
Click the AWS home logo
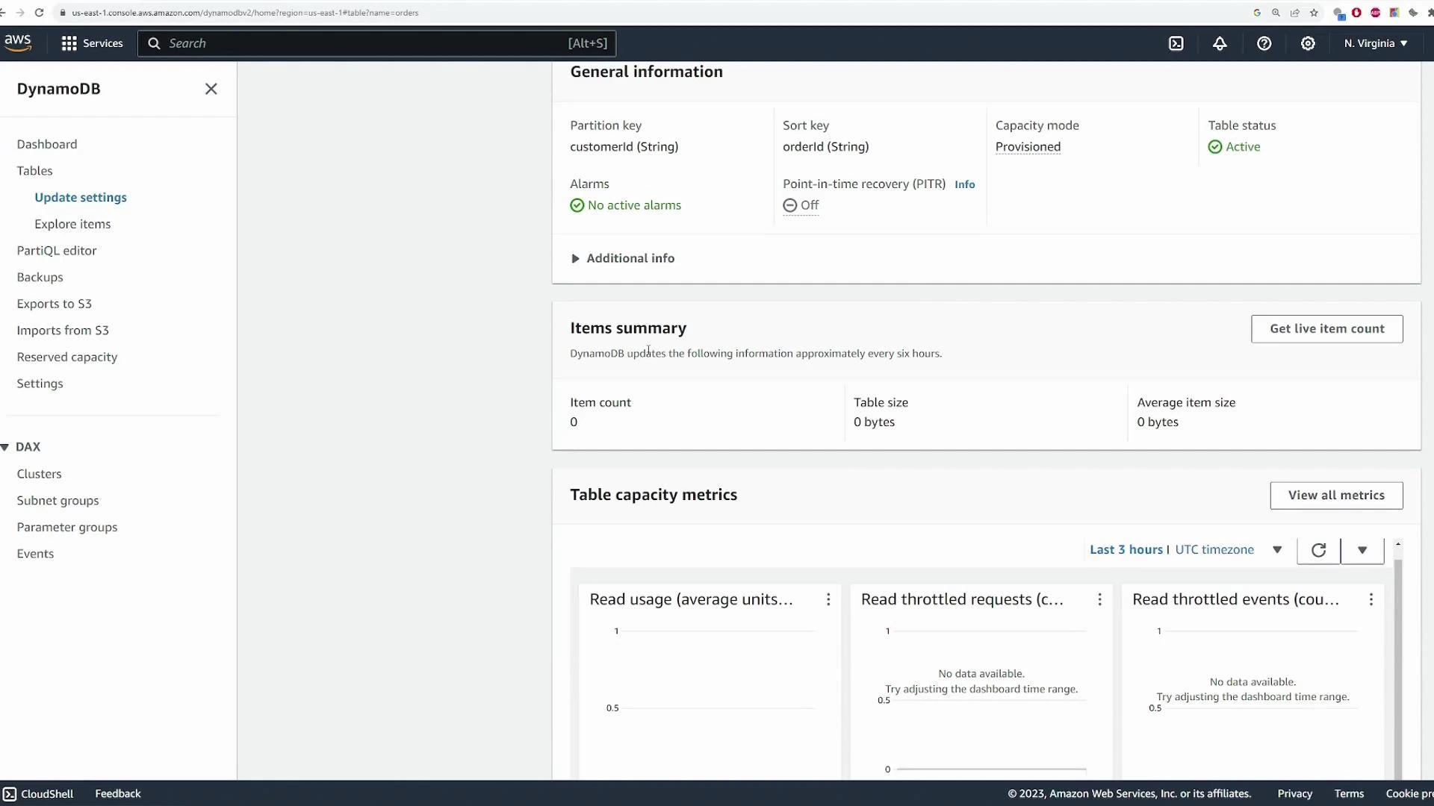18,42
